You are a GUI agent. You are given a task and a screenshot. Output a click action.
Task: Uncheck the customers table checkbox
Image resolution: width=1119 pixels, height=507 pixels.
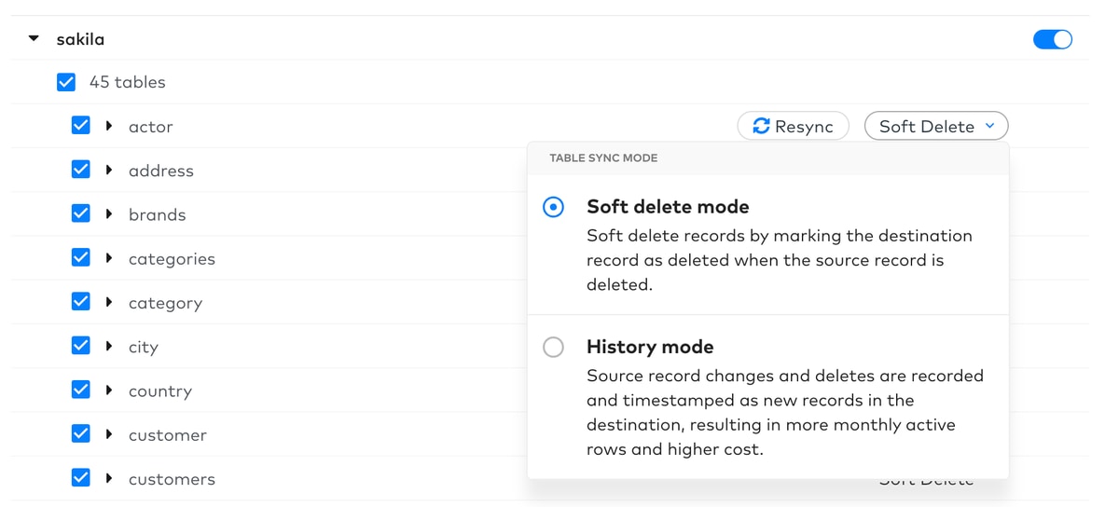[x=81, y=478]
